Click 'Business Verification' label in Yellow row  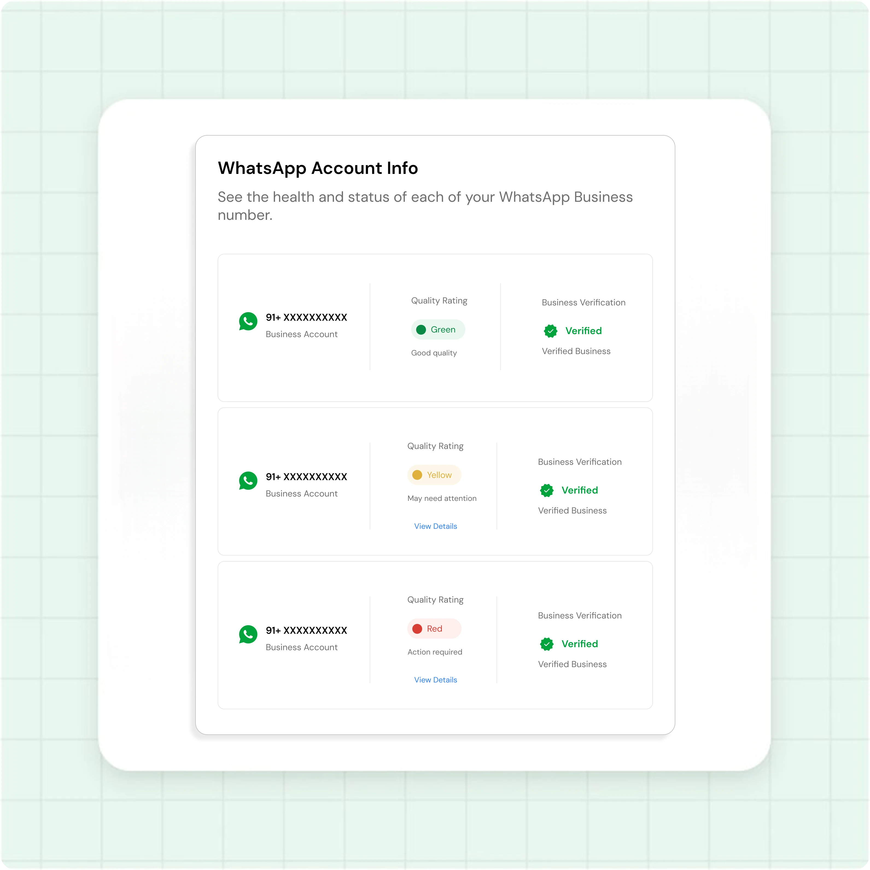click(580, 462)
